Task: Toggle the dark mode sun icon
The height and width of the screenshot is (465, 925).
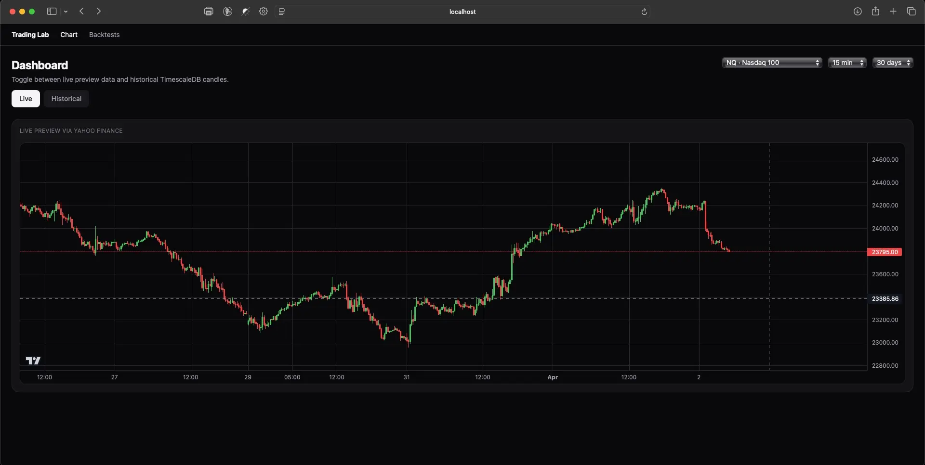Action: (246, 11)
